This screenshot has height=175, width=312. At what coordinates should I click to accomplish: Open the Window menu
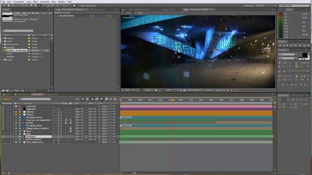click(61, 2)
